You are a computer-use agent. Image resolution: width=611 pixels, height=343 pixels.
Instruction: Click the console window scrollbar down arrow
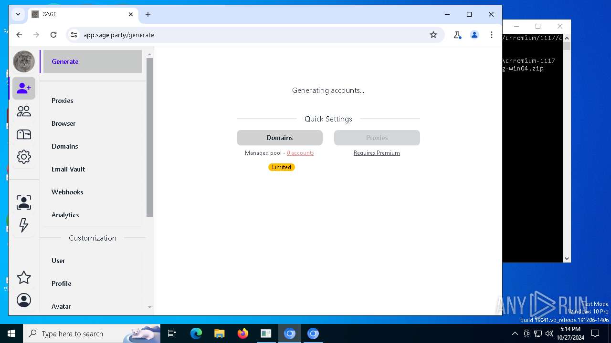567,259
